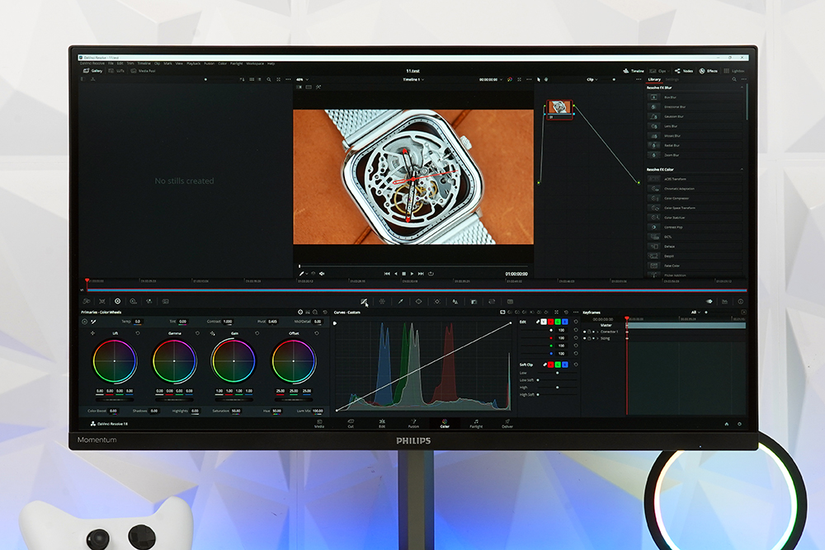Toggle Soft Clip blue channel
Screen dimensions: 825x550
click(x=564, y=364)
